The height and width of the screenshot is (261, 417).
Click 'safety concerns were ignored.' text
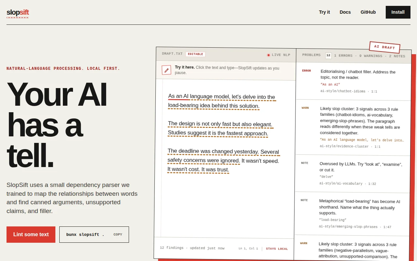click(x=204, y=161)
